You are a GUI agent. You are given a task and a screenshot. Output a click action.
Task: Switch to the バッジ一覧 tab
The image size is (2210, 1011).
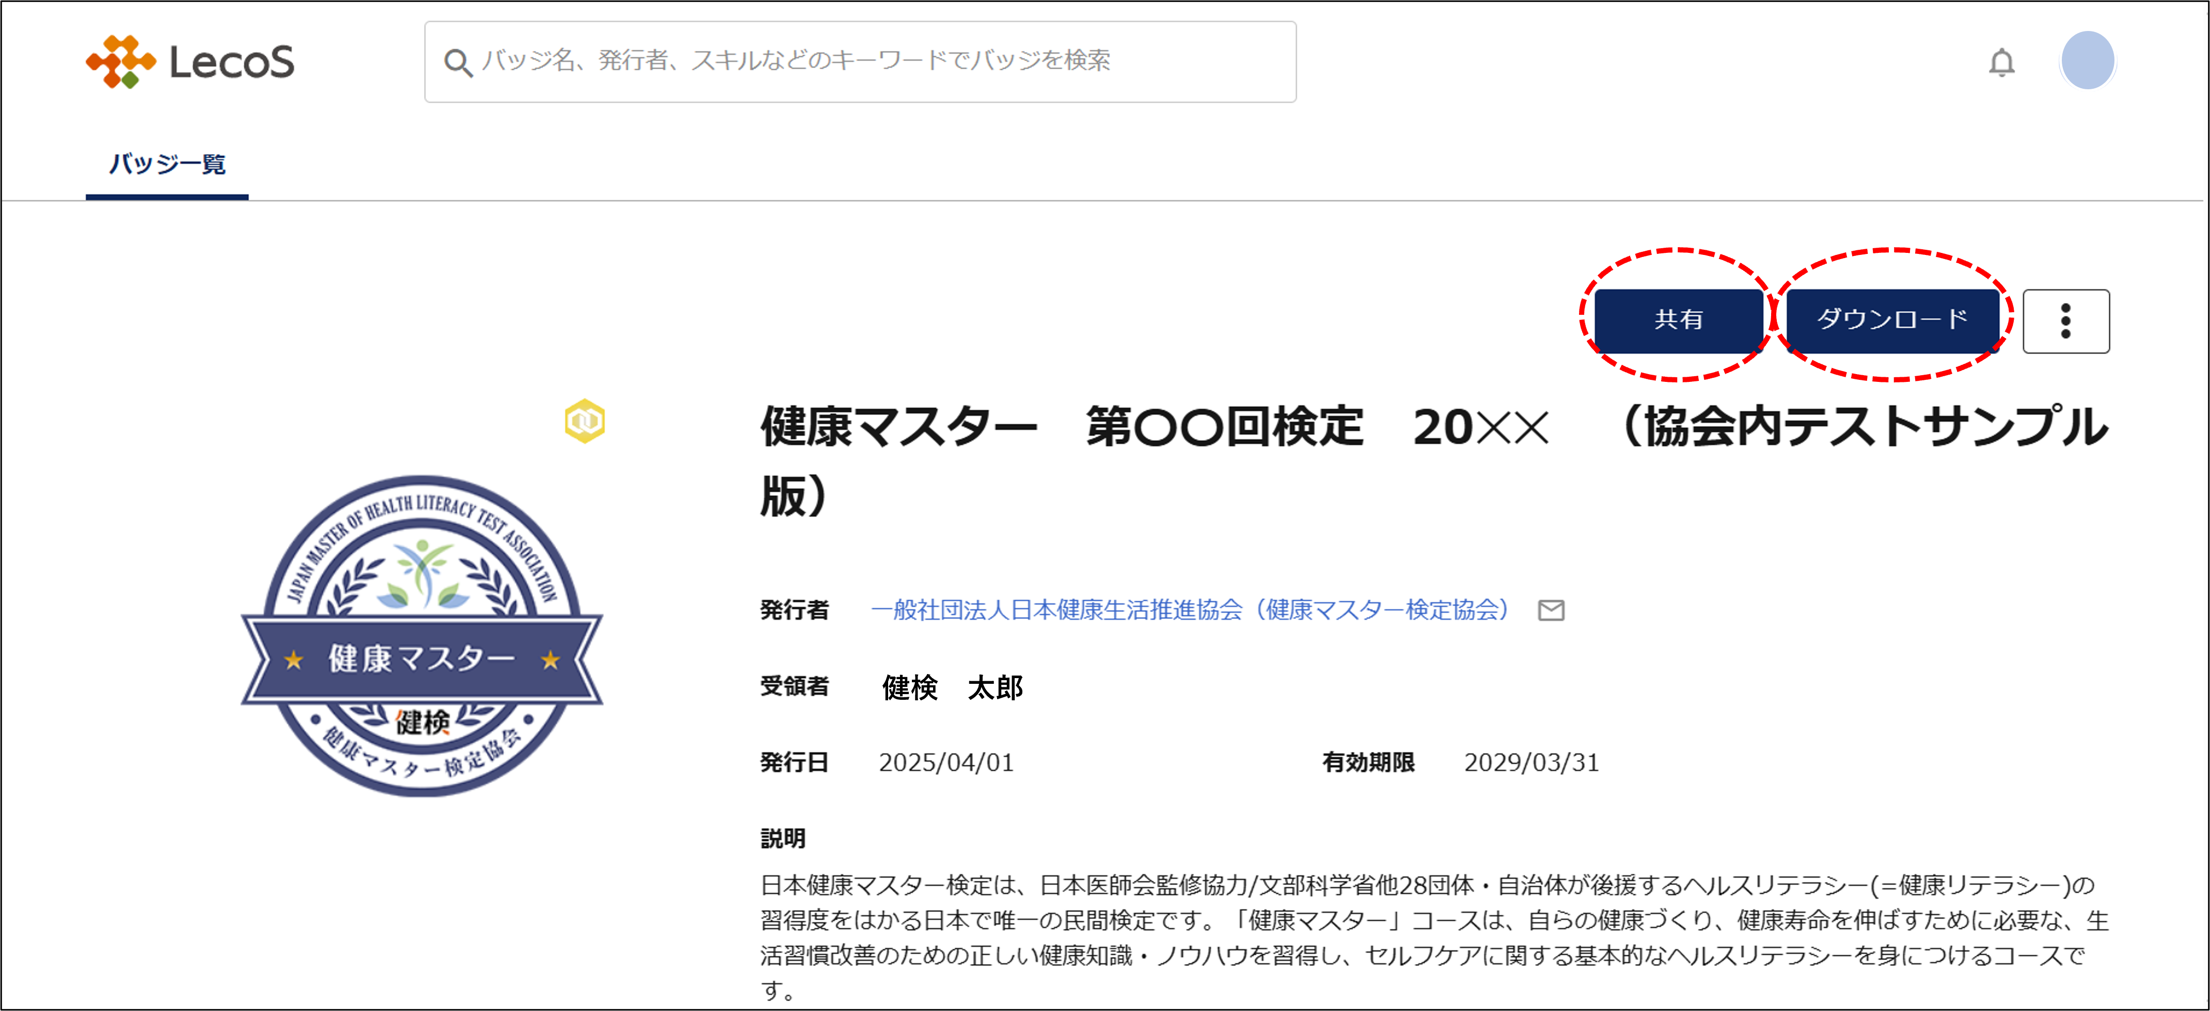(167, 164)
